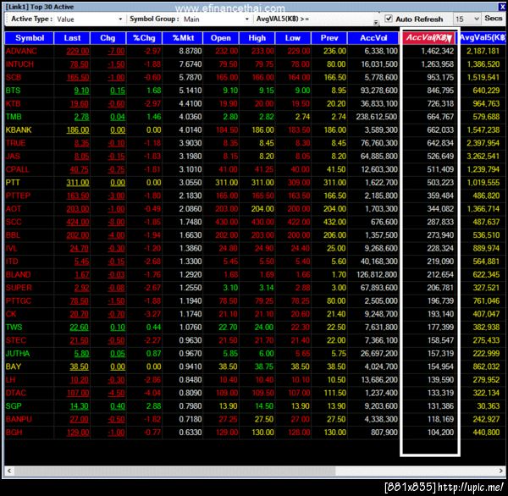
Task: Select the IVL symbol
Action: point(11,249)
